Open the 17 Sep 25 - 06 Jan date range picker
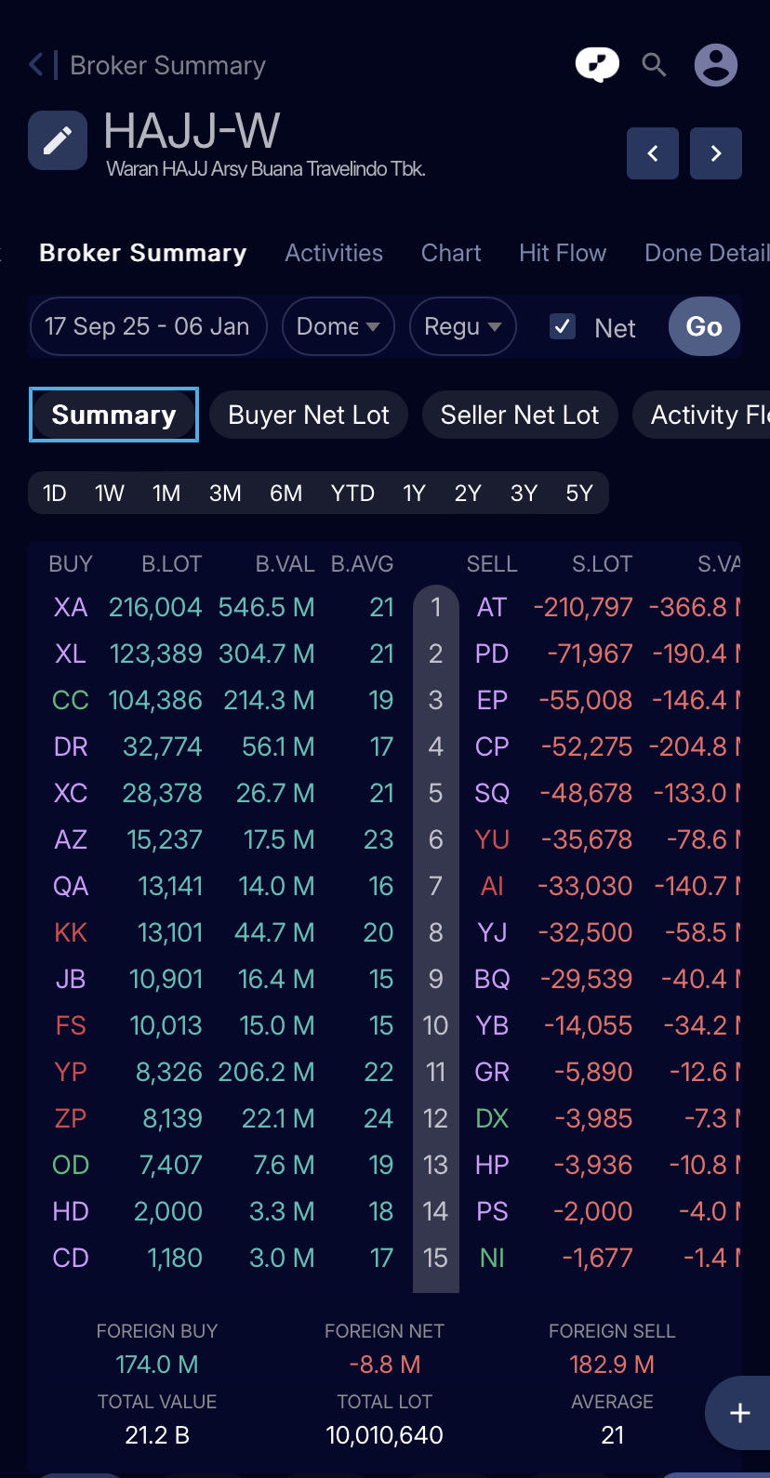Image resolution: width=770 pixels, height=1478 pixels. [147, 326]
